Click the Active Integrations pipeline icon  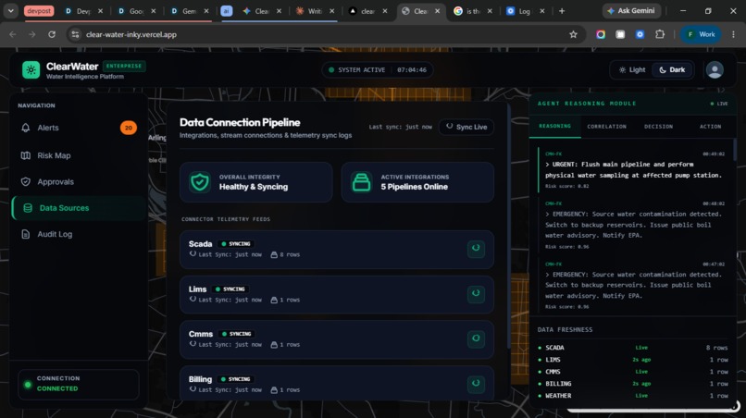(361, 182)
